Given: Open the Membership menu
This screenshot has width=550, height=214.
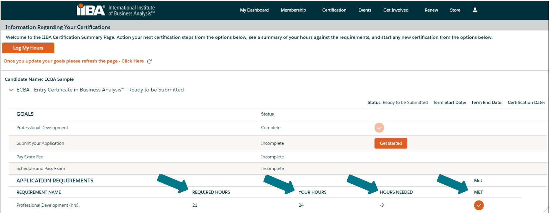Looking at the screenshot, I should click(x=293, y=10).
